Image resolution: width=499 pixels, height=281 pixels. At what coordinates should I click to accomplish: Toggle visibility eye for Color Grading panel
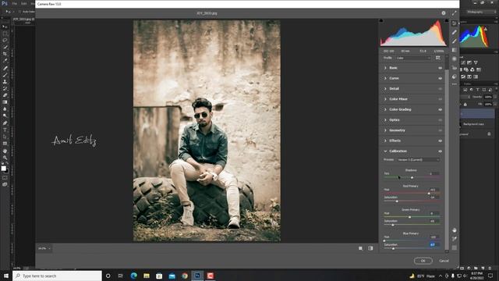coord(440,109)
